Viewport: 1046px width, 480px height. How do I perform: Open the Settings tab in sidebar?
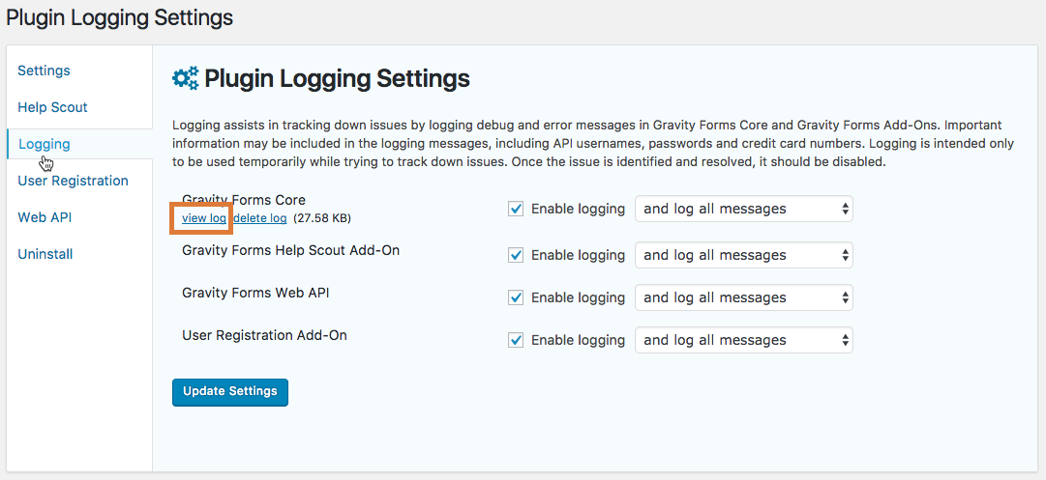pyautogui.click(x=45, y=71)
